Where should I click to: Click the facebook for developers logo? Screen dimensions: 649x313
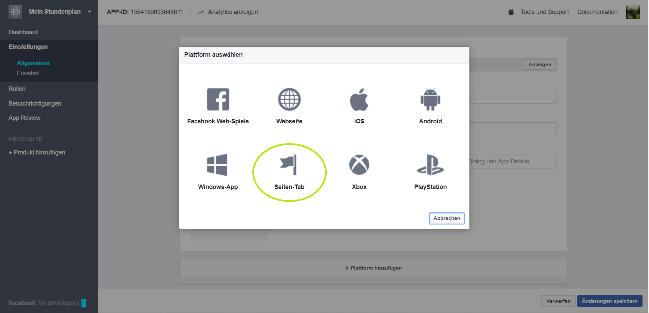coord(47,303)
